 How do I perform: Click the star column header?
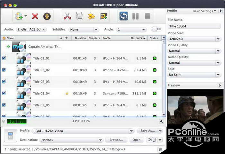[67, 38]
